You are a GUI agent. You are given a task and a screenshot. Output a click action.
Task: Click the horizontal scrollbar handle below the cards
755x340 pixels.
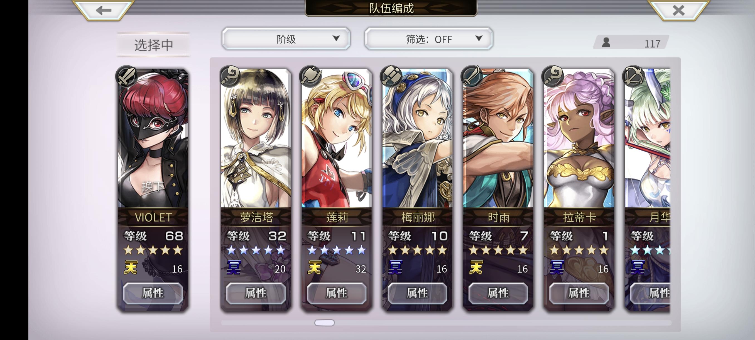point(324,323)
